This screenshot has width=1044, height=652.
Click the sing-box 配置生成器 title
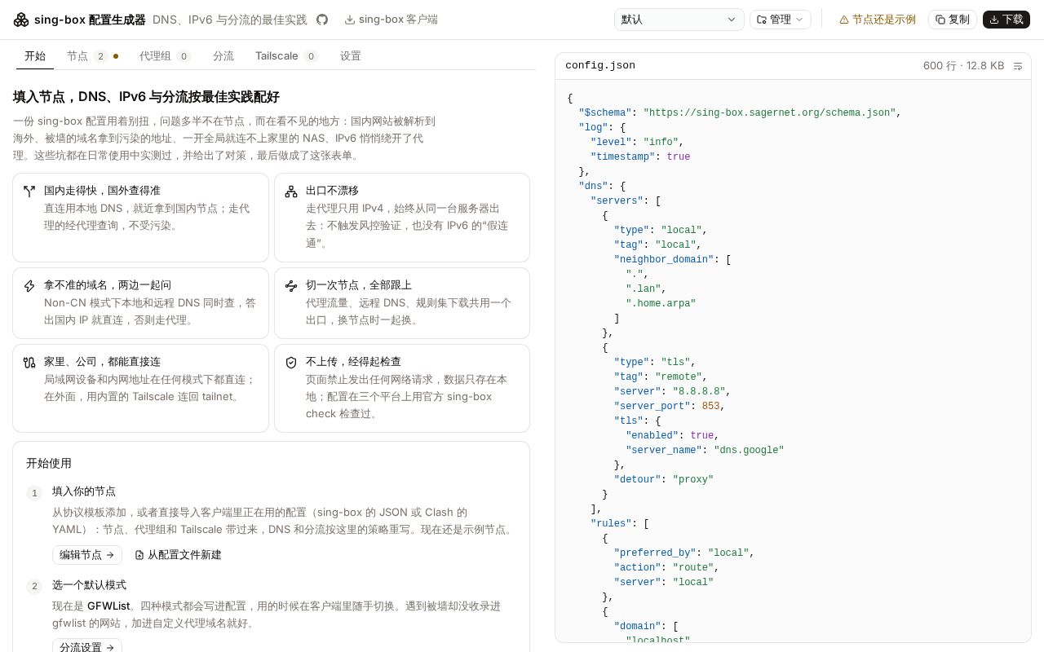(90, 20)
